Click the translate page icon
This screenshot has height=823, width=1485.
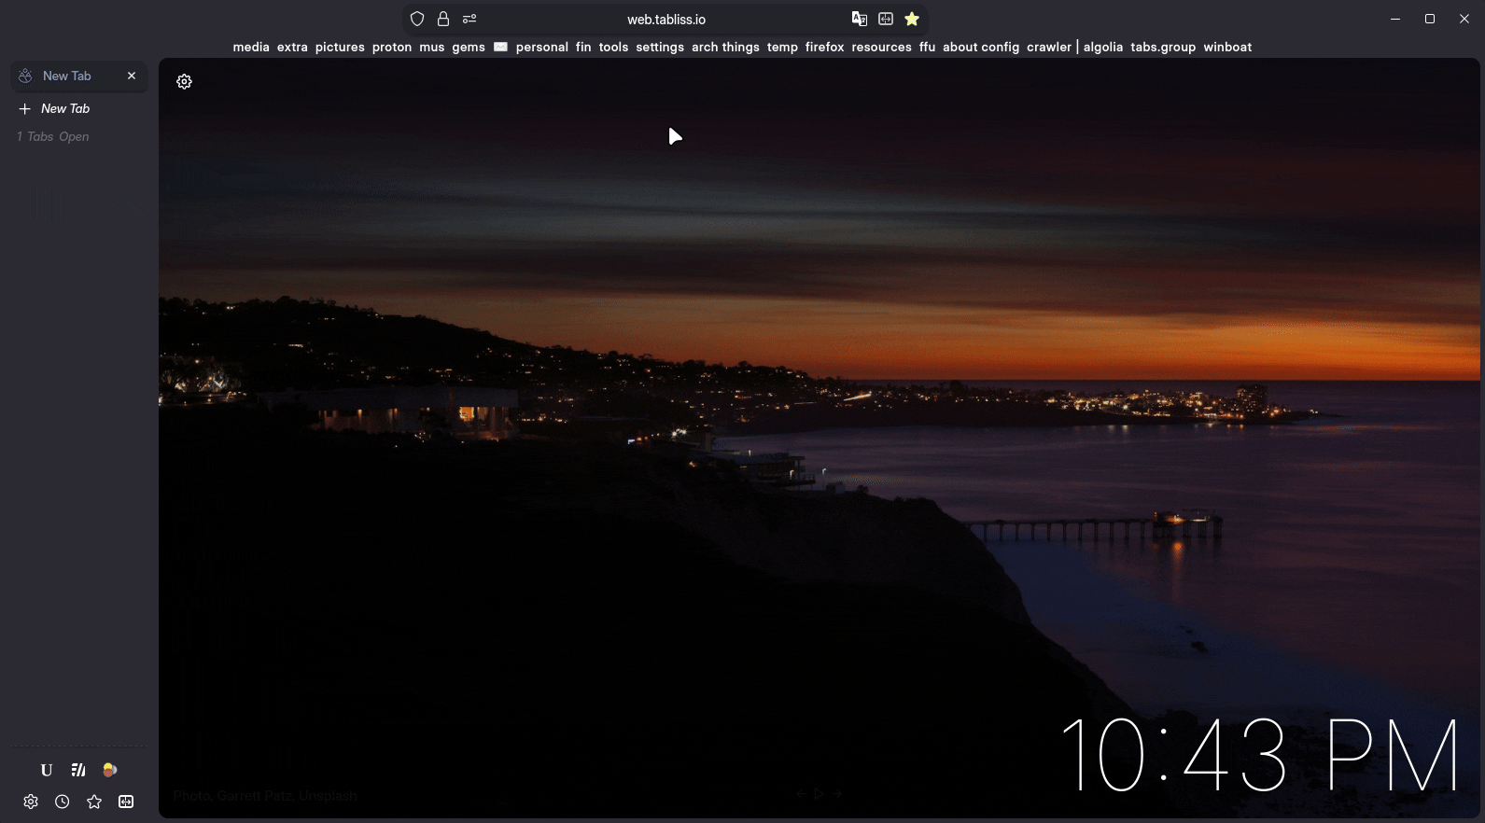click(x=860, y=19)
